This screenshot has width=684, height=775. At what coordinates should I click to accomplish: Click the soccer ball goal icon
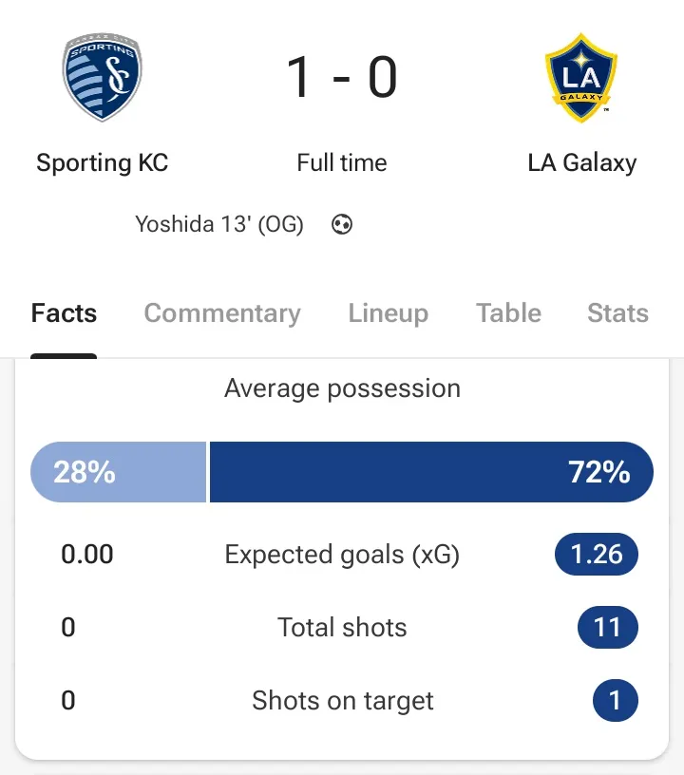(x=342, y=225)
